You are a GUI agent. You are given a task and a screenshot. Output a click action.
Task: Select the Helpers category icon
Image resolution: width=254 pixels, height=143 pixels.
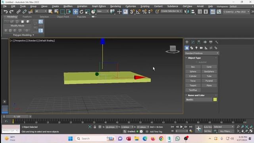[x=206, y=48]
